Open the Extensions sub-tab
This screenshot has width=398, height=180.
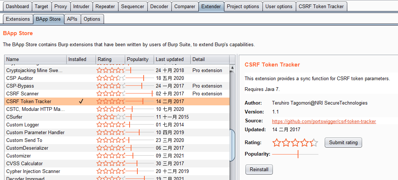coord(18,19)
